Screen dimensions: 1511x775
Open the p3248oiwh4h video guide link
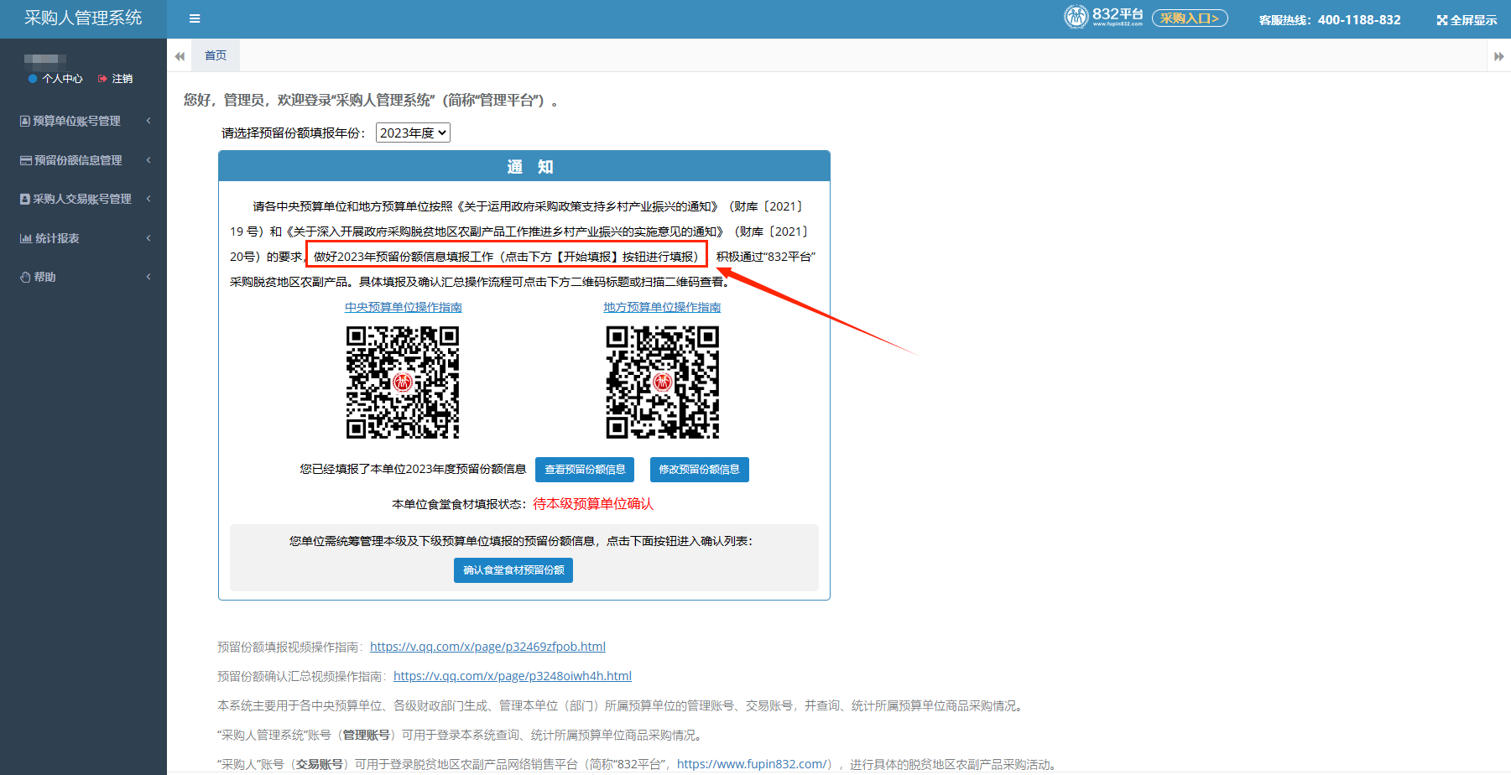513,676
